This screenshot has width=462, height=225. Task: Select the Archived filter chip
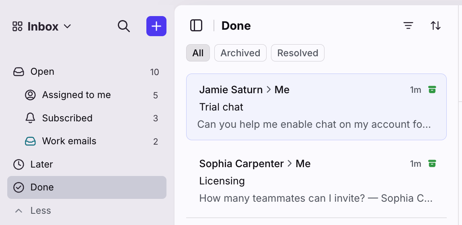240,53
